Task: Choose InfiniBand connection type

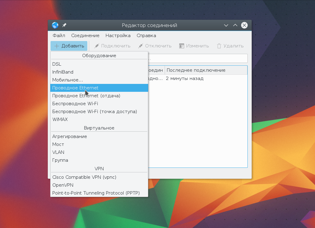Action: tap(63, 72)
